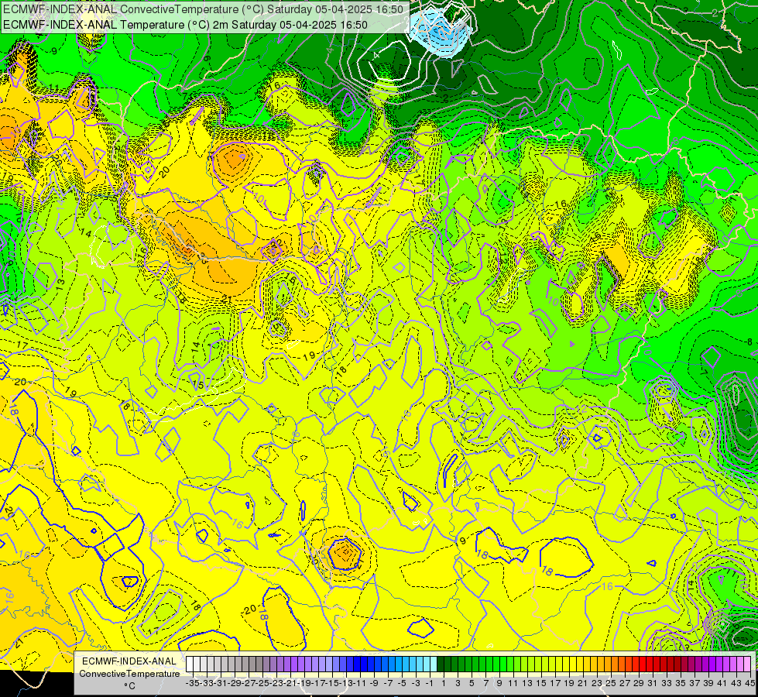Click the ECMWF-INDEX-ANAL label in the legend

pyautogui.click(x=129, y=661)
